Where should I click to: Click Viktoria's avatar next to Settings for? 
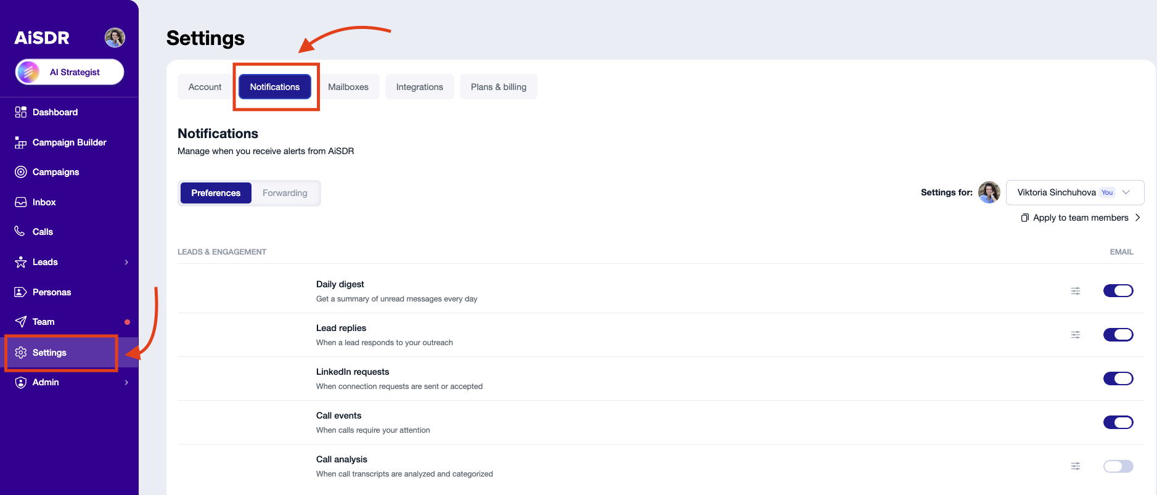click(x=989, y=192)
